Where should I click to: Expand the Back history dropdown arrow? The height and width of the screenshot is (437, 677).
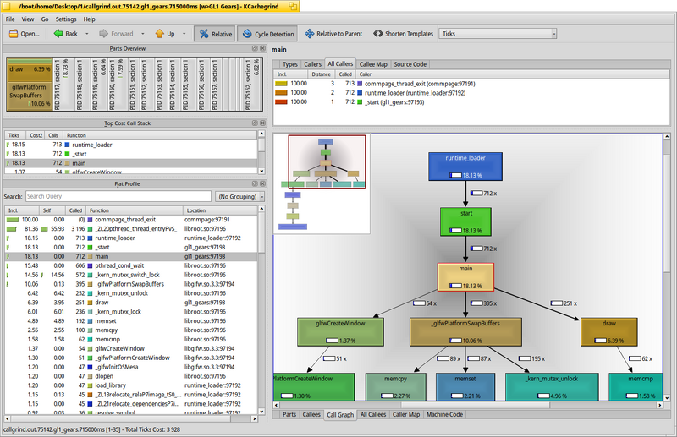coord(87,34)
